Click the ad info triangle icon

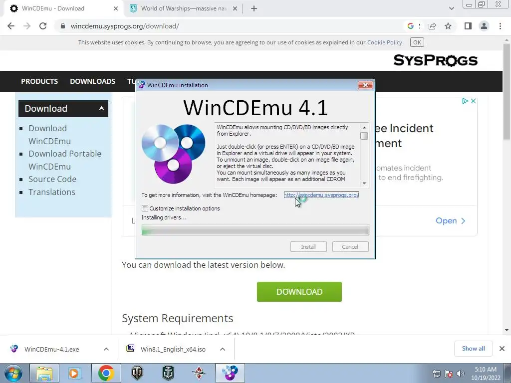point(465,101)
